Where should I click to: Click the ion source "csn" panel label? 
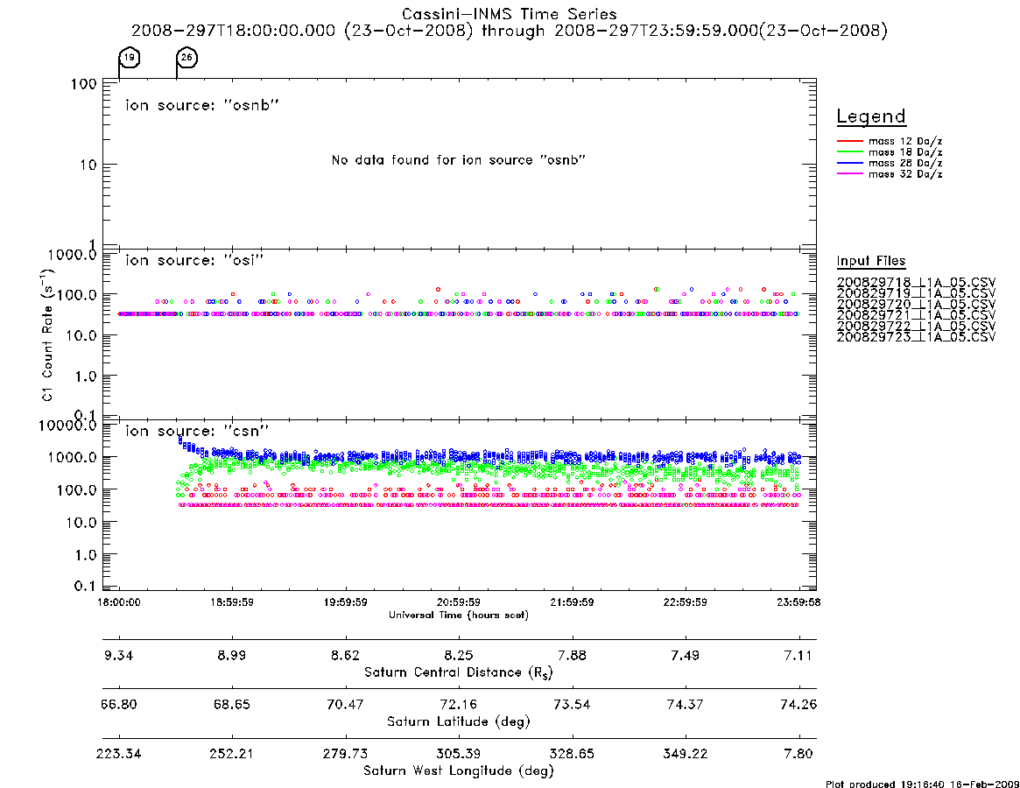[197, 431]
